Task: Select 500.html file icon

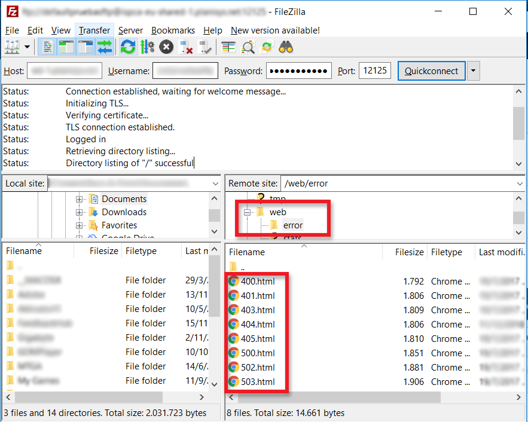Action: [x=234, y=353]
